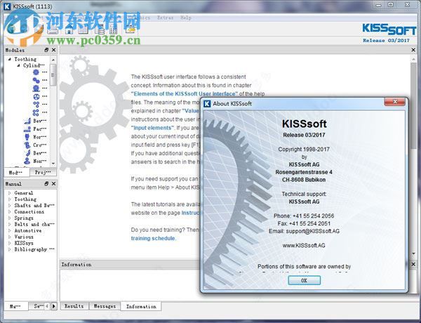Open the training schedule link
Screen dimensions: 421x323
tap(153, 238)
